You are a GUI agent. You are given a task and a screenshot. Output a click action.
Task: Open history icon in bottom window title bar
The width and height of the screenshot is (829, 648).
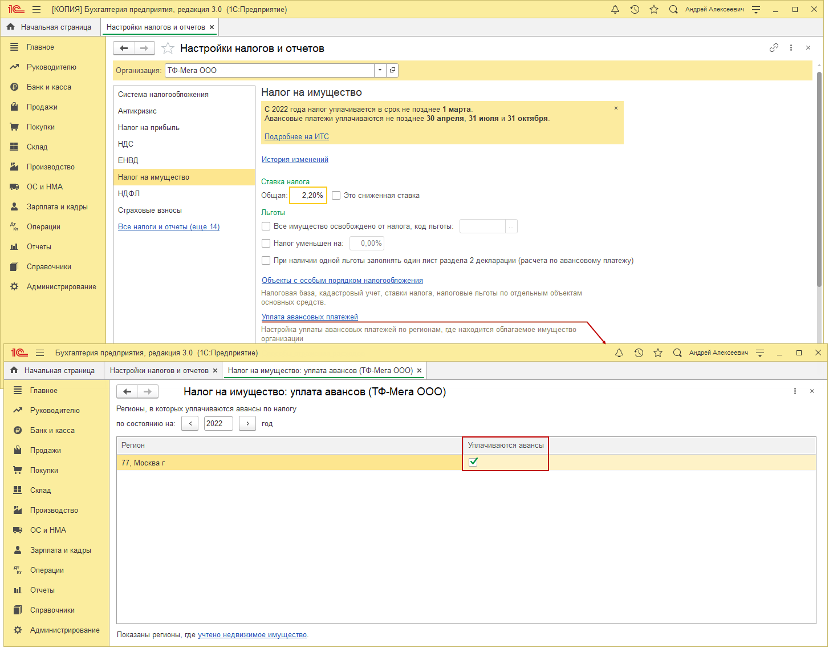639,353
